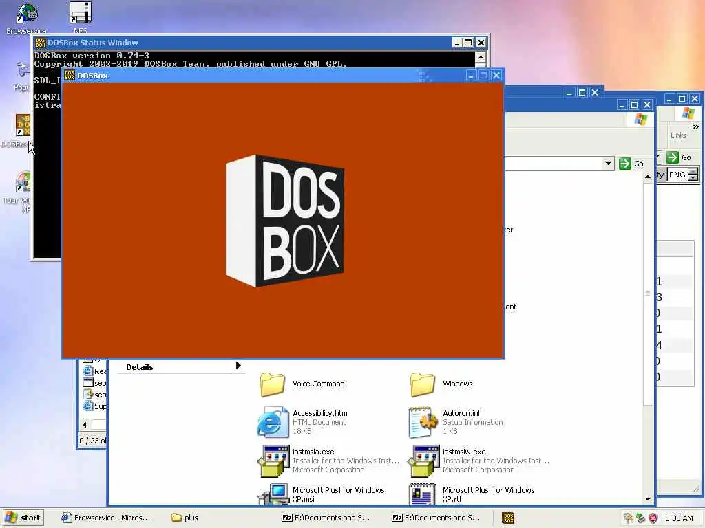The image size is (705, 528).
Task: Switch to the plus folder taskbar item
Action: click(x=185, y=518)
